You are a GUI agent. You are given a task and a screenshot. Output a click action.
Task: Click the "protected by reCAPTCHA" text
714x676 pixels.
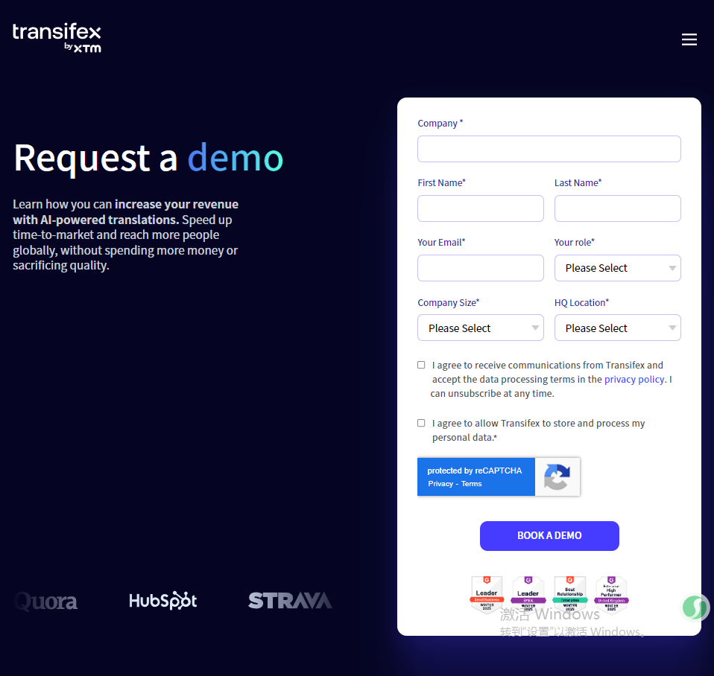475,471
